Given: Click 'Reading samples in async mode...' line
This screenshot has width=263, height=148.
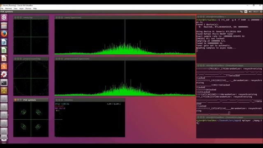Looking at the screenshot, I should point(216,48).
